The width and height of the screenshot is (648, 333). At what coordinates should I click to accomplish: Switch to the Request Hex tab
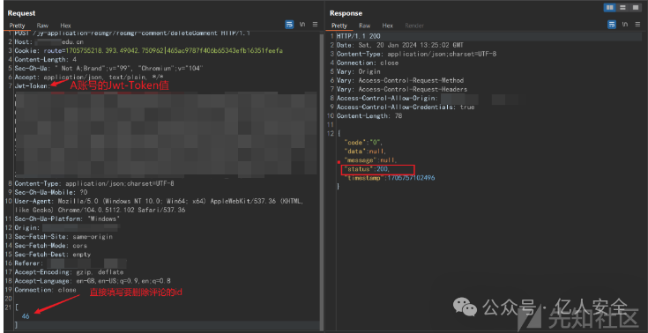pos(65,26)
